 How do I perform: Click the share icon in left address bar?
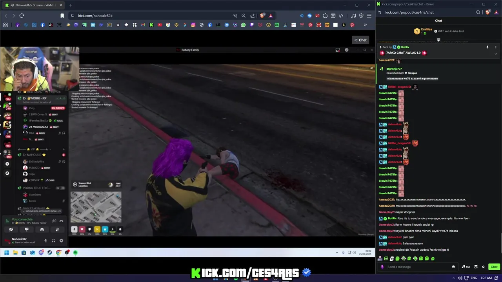pos(253,16)
